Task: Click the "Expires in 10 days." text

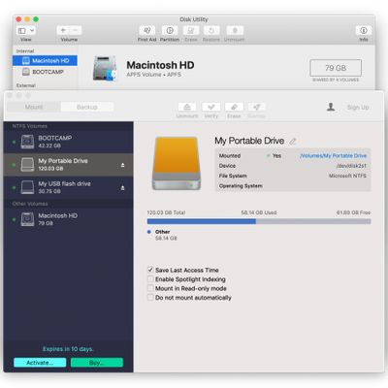Action: tap(68, 349)
